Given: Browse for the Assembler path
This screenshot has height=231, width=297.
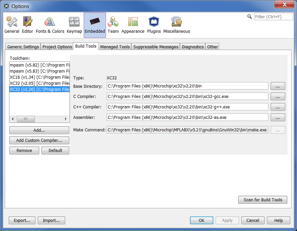Looking at the screenshot, I should click(278, 117).
